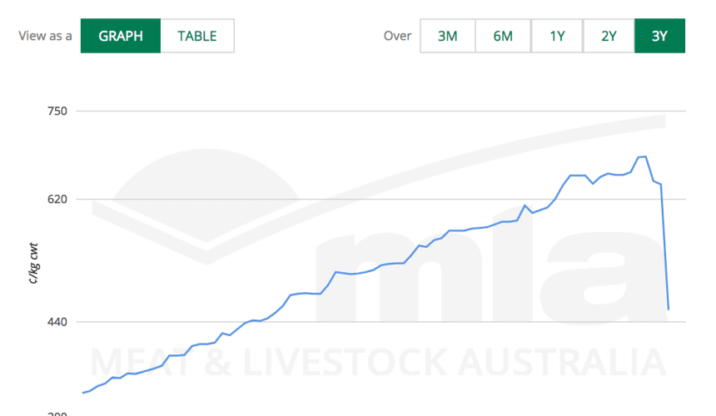Click the 620 y-axis label
The width and height of the screenshot is (716, 416).
coord(57,200)
